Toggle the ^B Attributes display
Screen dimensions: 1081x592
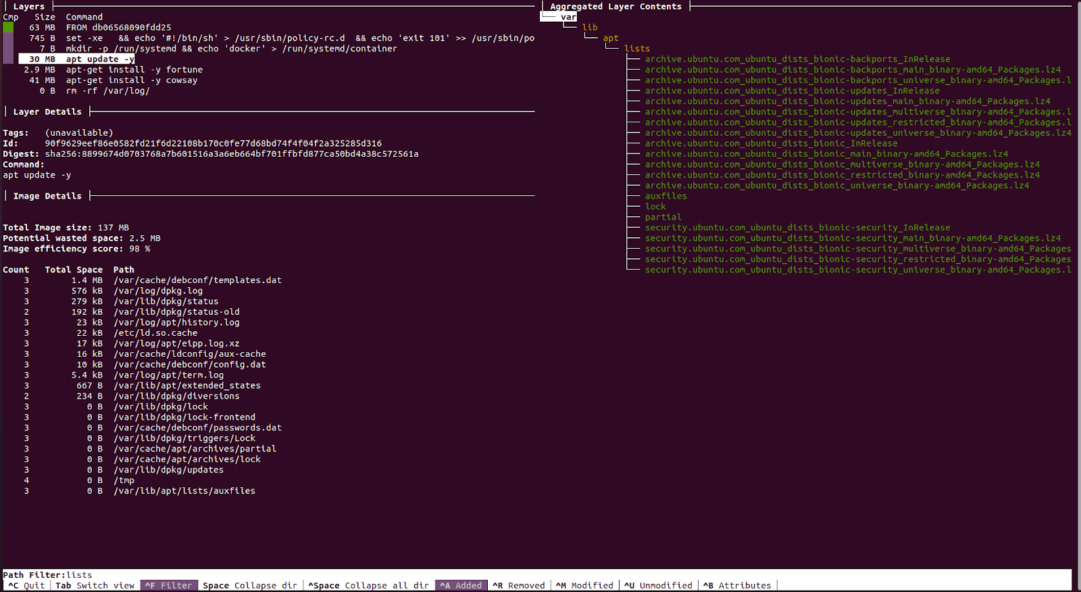(x=737, y=585)
